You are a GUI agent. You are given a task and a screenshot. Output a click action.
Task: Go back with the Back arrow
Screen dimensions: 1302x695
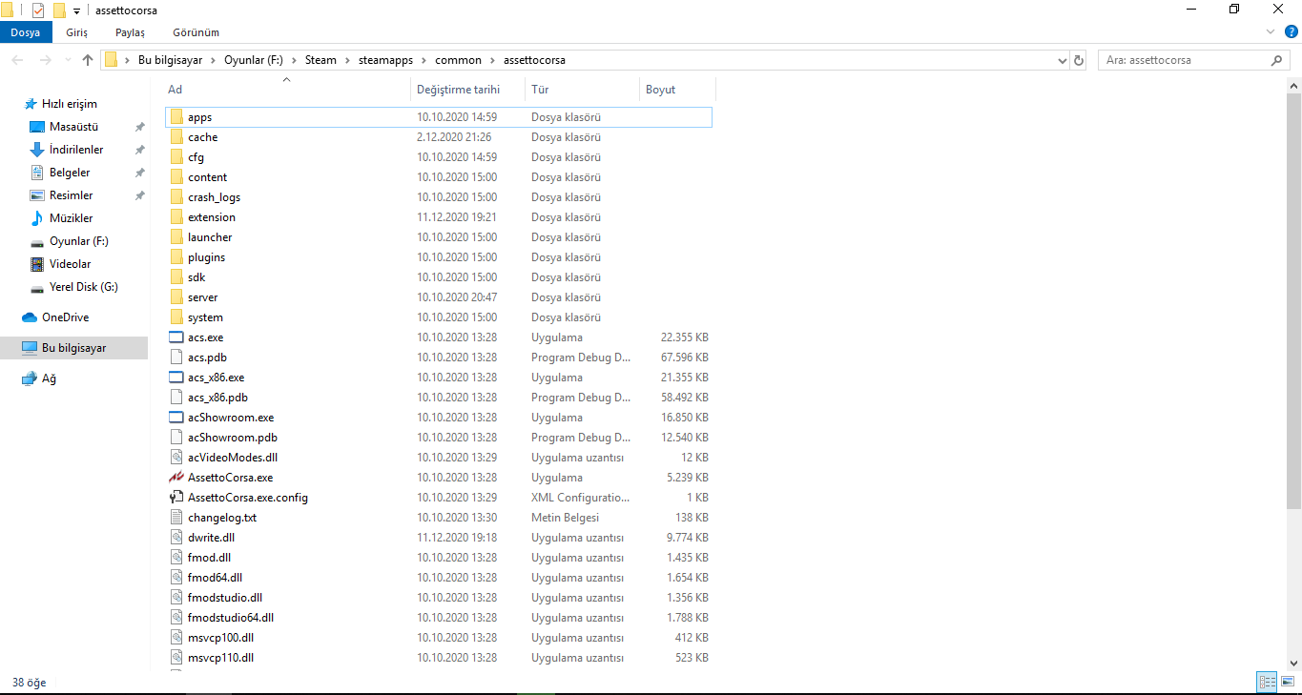coord(18,60)
